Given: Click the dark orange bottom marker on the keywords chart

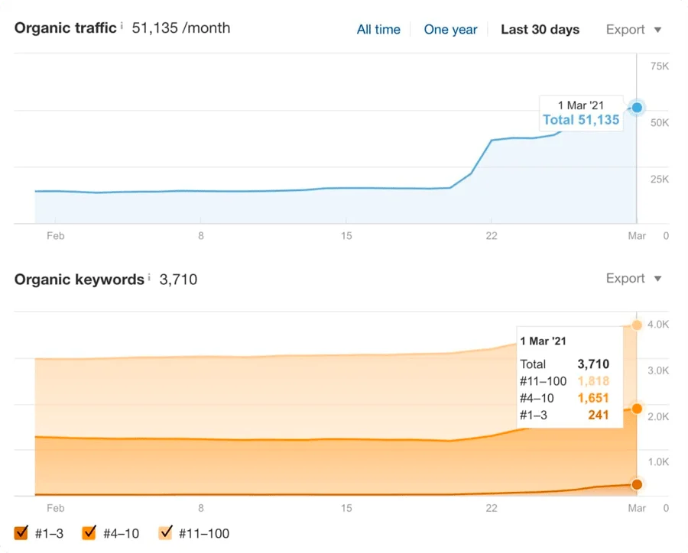Looking at the screenshot, I should click(x=637, y=484).
